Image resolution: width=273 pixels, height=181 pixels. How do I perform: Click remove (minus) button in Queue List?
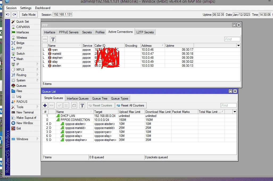tap(52, 105)
